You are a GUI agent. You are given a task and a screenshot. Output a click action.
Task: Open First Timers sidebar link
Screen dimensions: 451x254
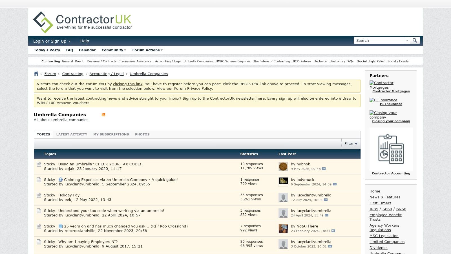380,203
